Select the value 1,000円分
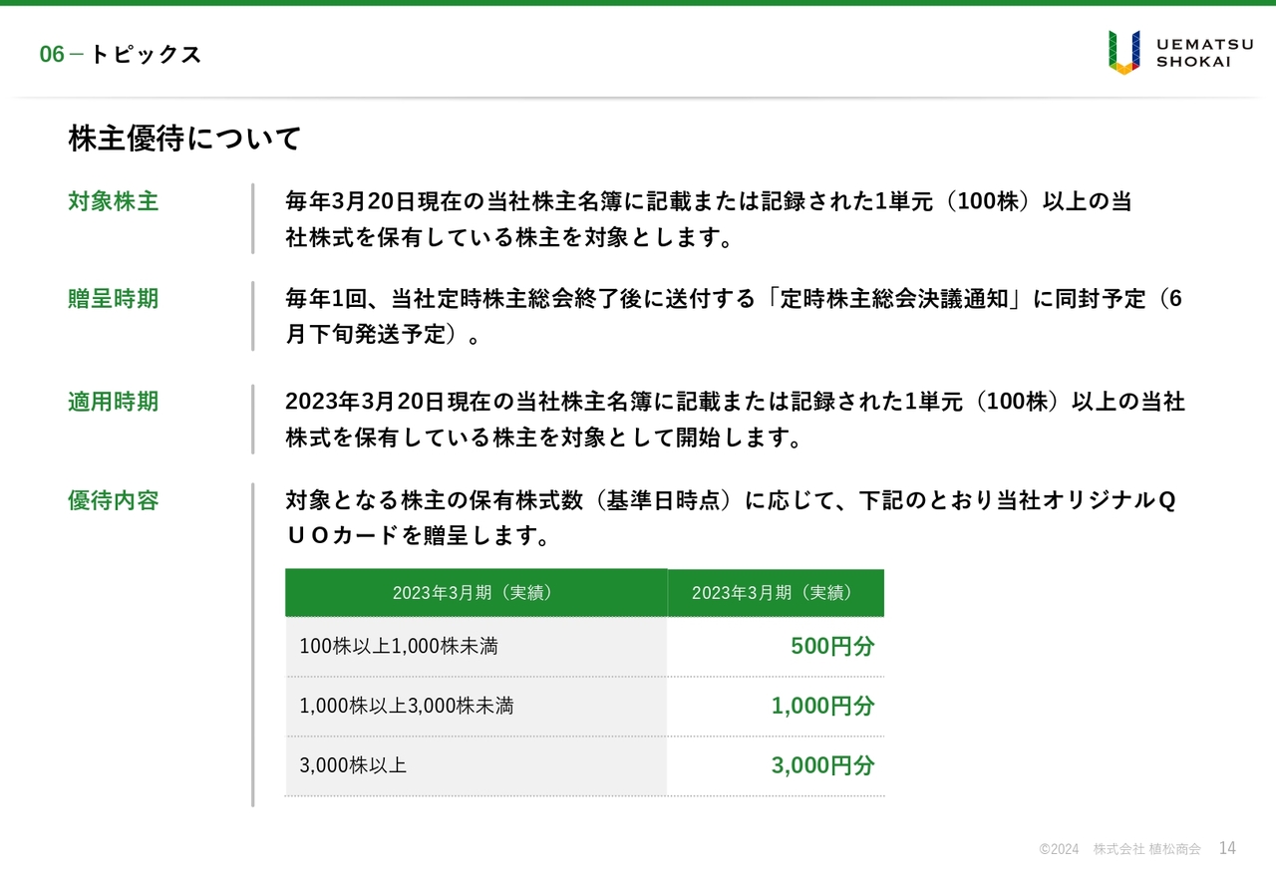Viewport: 1276px width, 883px height. click(x=822, y=706)
